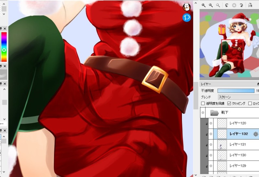This screenshot has width=259, height=177.
Task: Click レイヤー131 layer thumbnail
Action: [222, 144]
